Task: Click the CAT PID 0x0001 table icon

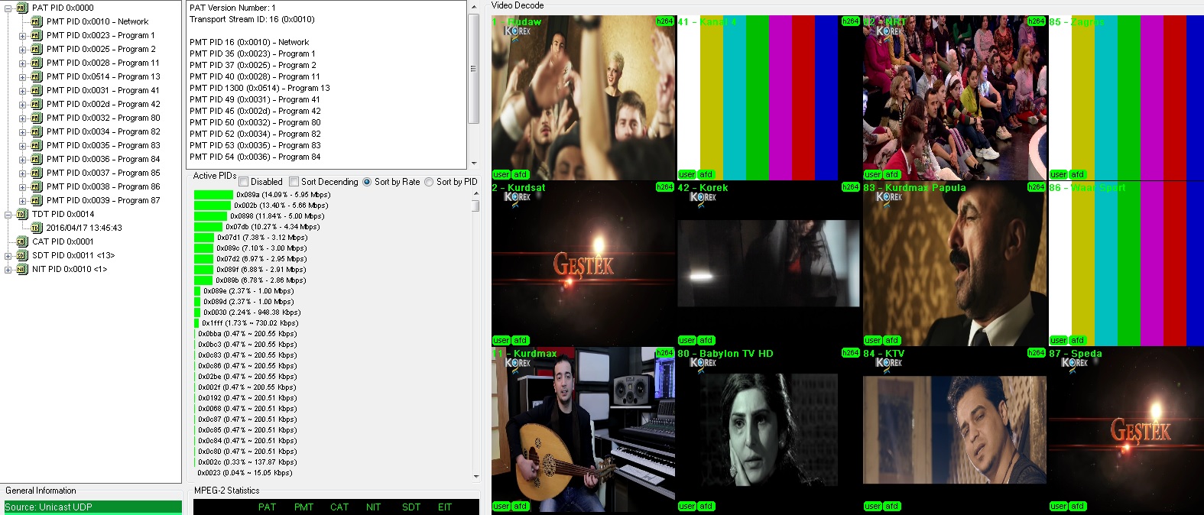Action: click(21, 241)
